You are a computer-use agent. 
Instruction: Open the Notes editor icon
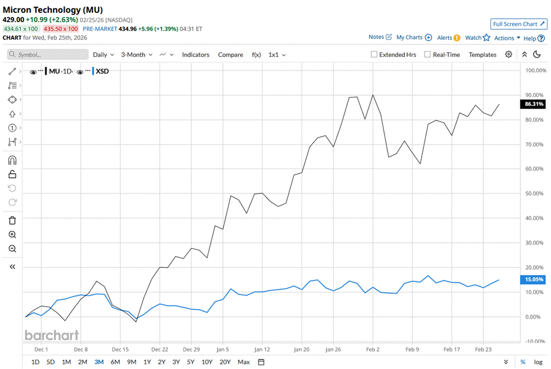(389, 37)
